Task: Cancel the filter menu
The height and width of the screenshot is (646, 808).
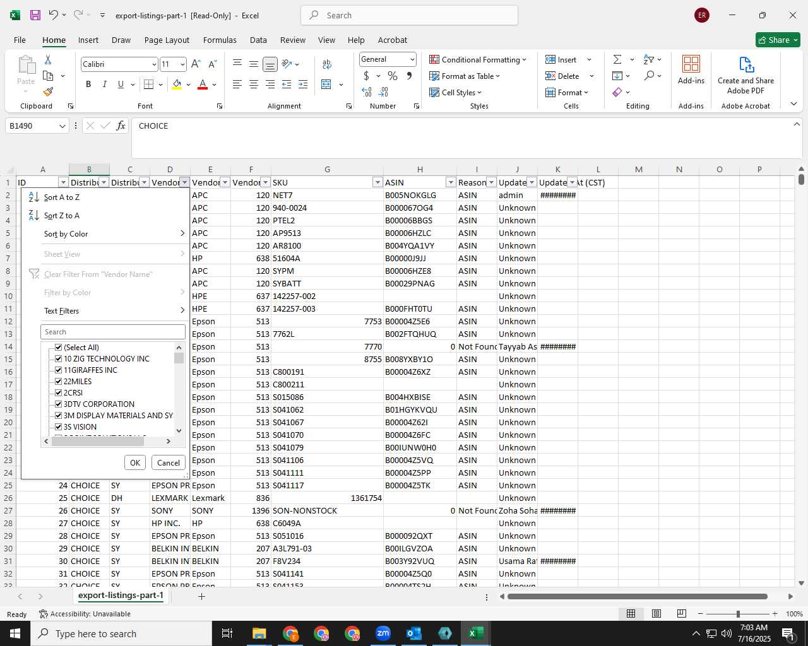Action: point(169,462)
